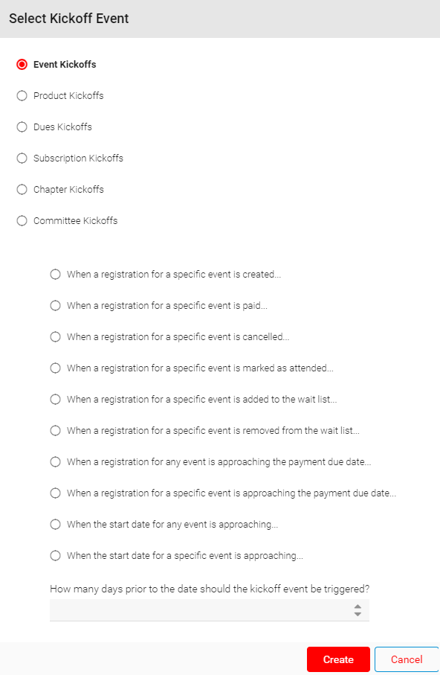
Task: Click the Cancel button
Action: point(407,659)
